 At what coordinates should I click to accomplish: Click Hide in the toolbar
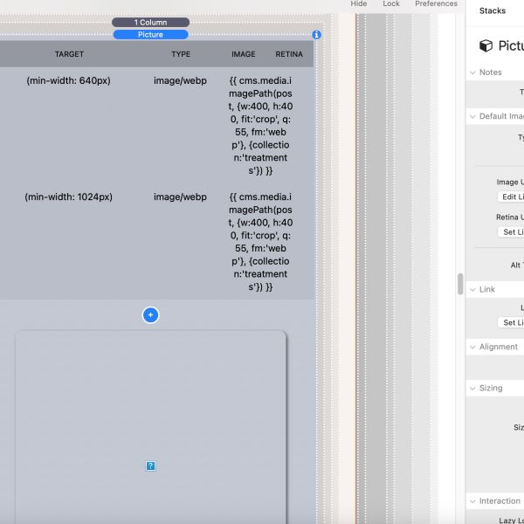coord(359,3)
